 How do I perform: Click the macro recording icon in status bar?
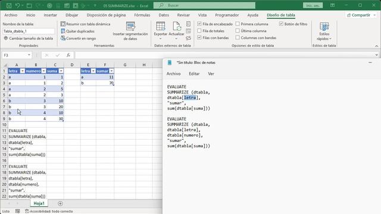[x=17, y=212]
